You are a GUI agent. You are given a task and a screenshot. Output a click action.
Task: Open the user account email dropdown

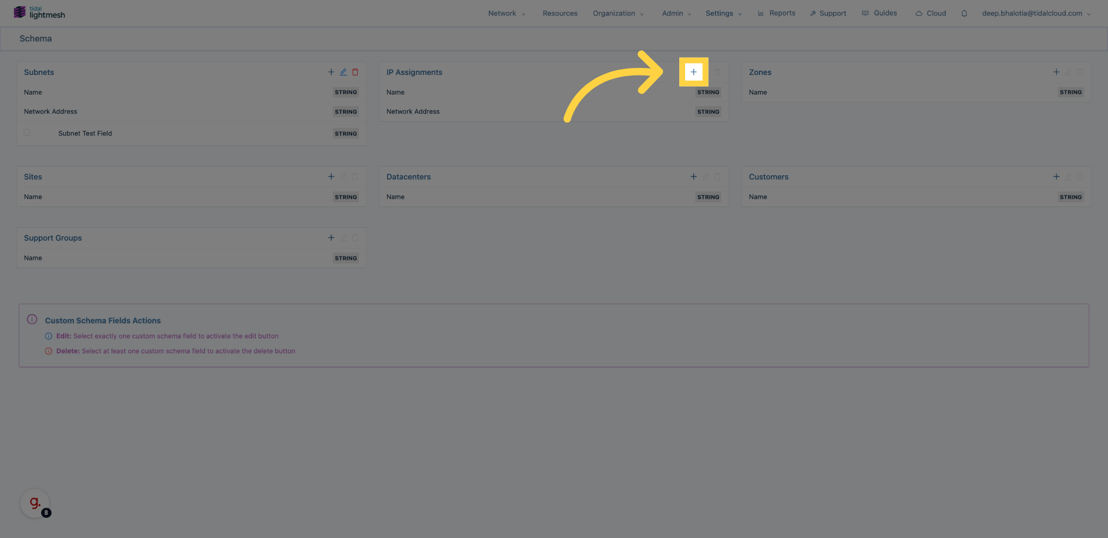[1036, 13]
